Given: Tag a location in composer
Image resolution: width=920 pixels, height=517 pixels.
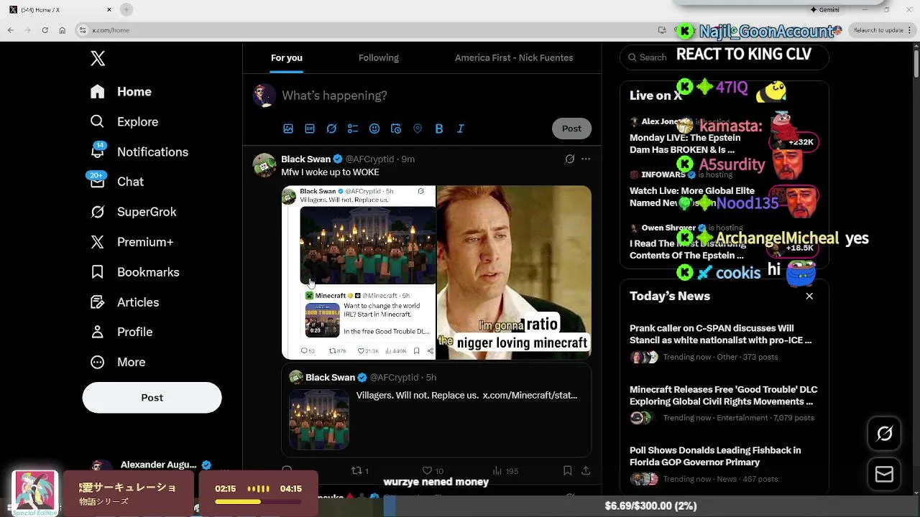Looking at the screenshot, I should pos(418,129).
